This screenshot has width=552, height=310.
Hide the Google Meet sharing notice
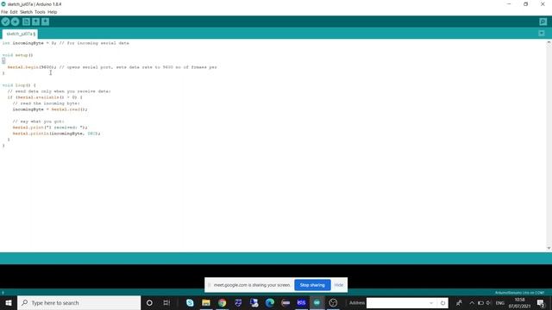(339, 285)
